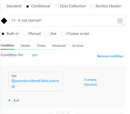The height and width of the screenshot is (114, 130).
Task: Click the curly braces context icon
Action: 120,21
